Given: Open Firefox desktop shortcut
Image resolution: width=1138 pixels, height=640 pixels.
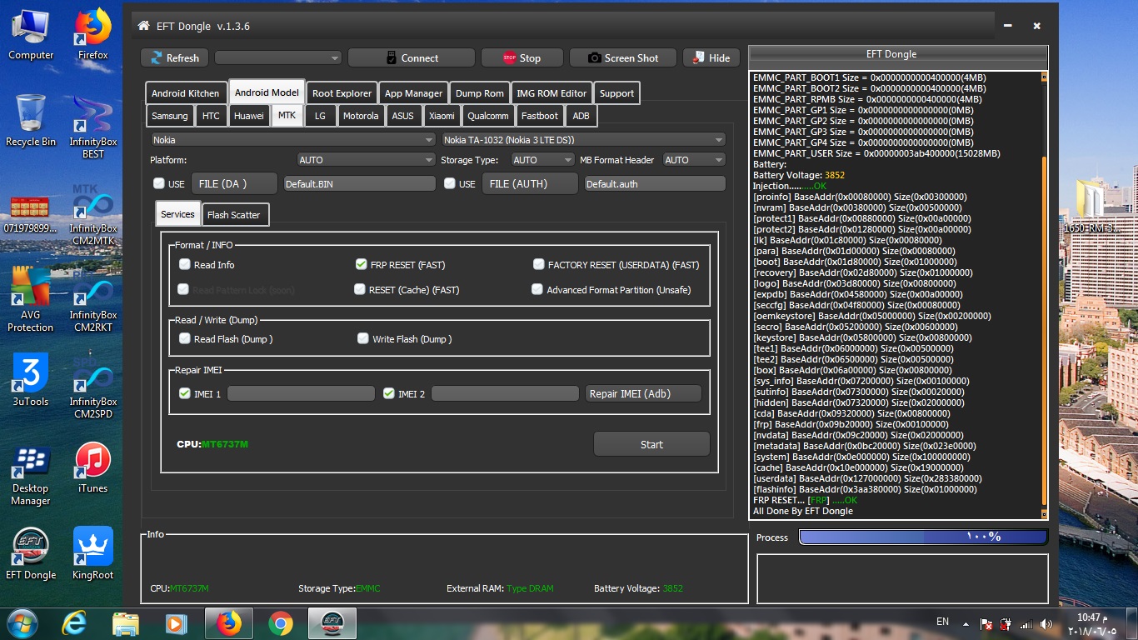Looking at the screenshot, I should [x=93, y=35].
